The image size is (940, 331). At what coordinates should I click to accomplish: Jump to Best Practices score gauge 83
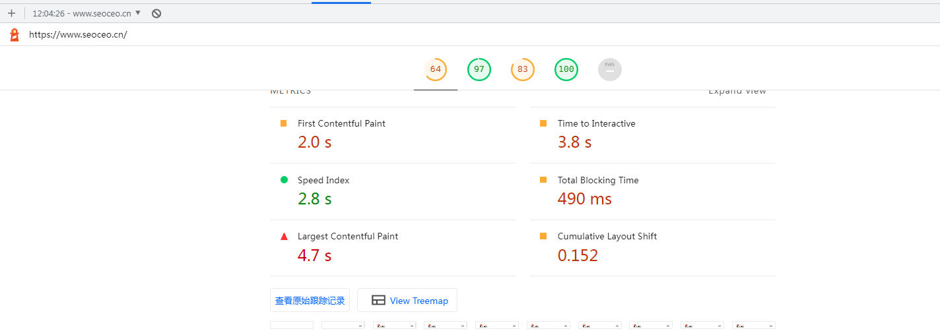[523, 69]
